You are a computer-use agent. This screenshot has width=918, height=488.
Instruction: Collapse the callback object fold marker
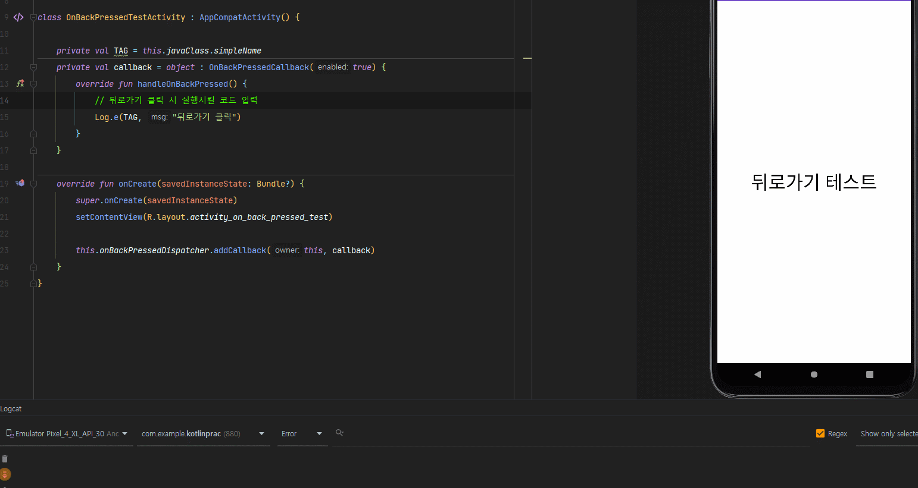33,67
